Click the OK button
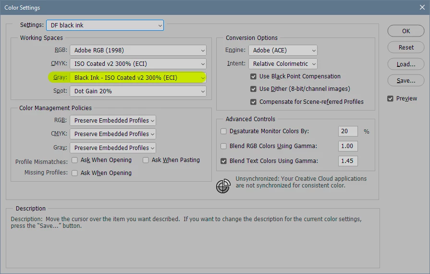Screen dimensions: 430x274 (406, 31)
